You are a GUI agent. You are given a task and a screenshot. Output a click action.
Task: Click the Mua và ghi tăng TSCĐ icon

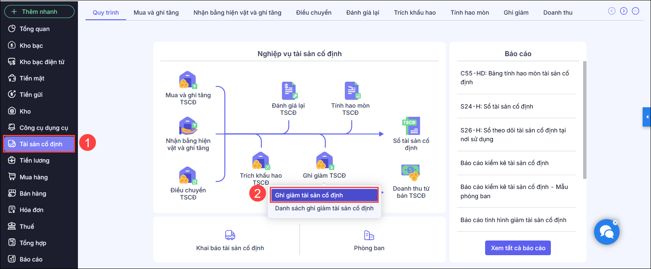188,80
